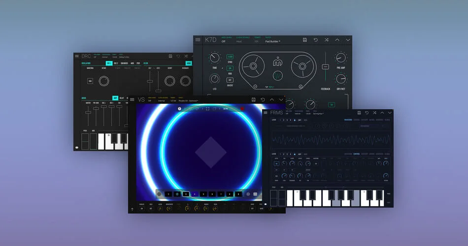The height and width of the screenshot is (246, 468).
Task: Save the patch in DRC window
Action: (x=170, y=56)
